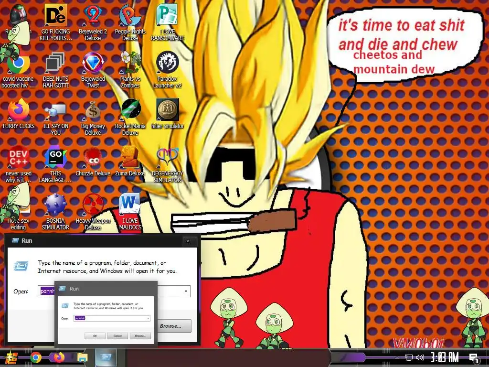489x367 pixels.
Task: Click the Open text field in the larger Run window
Action: [114, 291]
